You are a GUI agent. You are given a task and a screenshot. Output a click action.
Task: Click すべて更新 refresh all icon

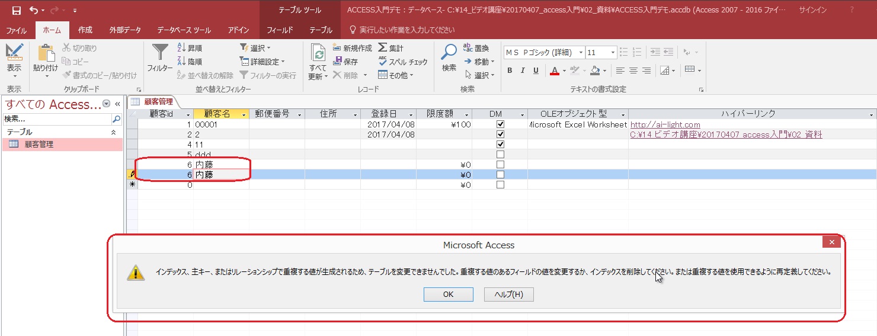coord(318,53)
